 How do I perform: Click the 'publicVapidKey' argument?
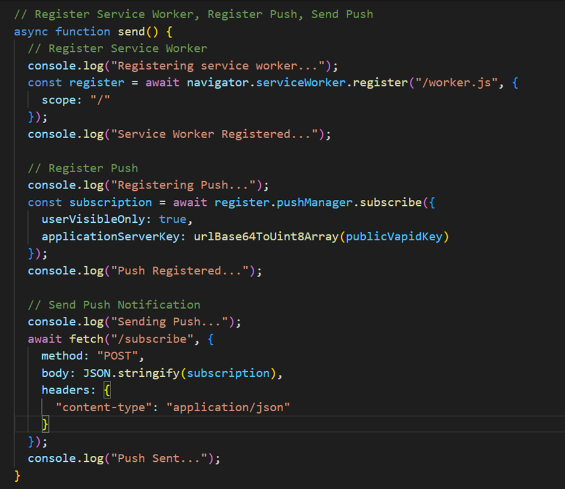394,237
